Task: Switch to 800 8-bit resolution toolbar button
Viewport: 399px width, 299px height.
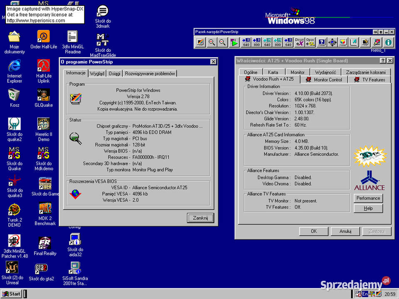Action: click(x=256, y=42)
